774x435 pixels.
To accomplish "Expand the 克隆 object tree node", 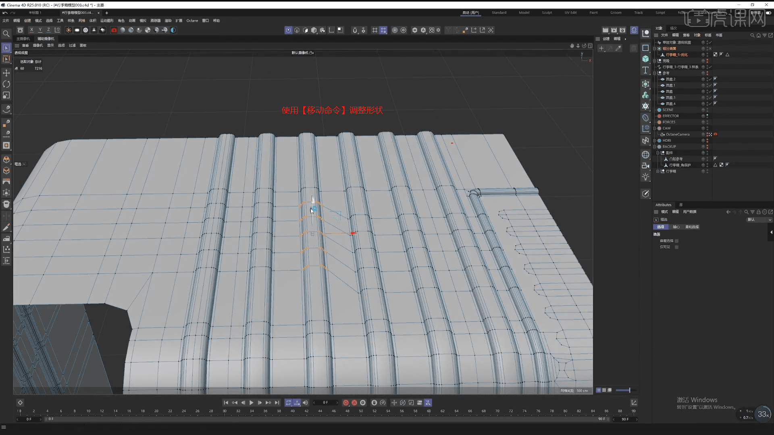I will point(655,61).
